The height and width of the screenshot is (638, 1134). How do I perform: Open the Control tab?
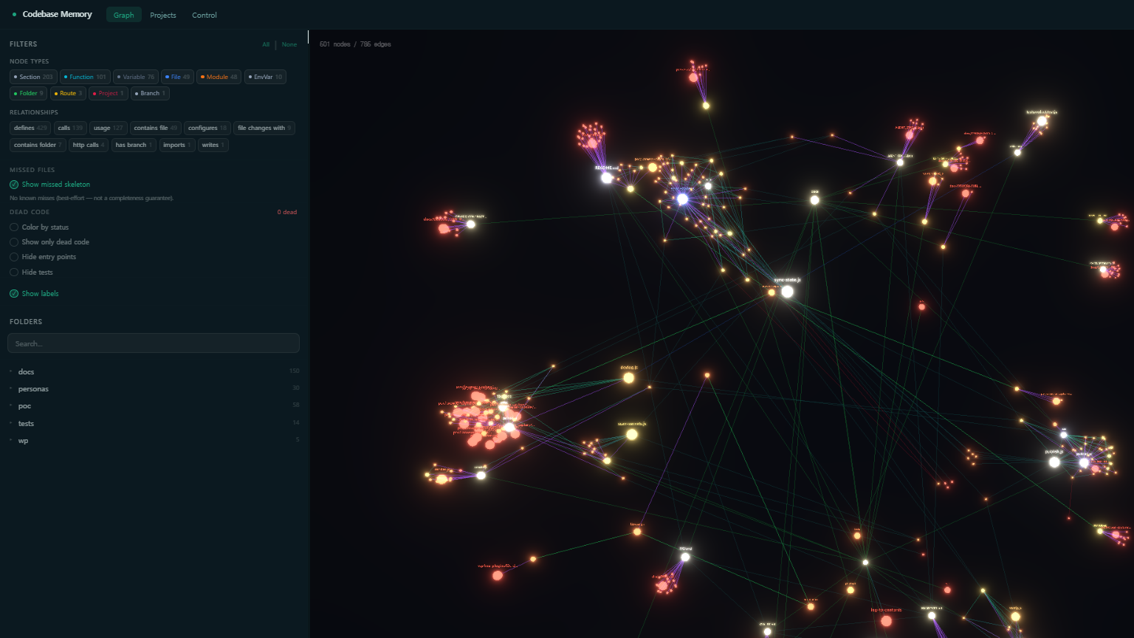pyautogui.click(x=205, y=15)
